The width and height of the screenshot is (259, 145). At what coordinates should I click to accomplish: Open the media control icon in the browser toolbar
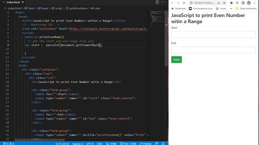pyautogui.click(x=237, y=3)
